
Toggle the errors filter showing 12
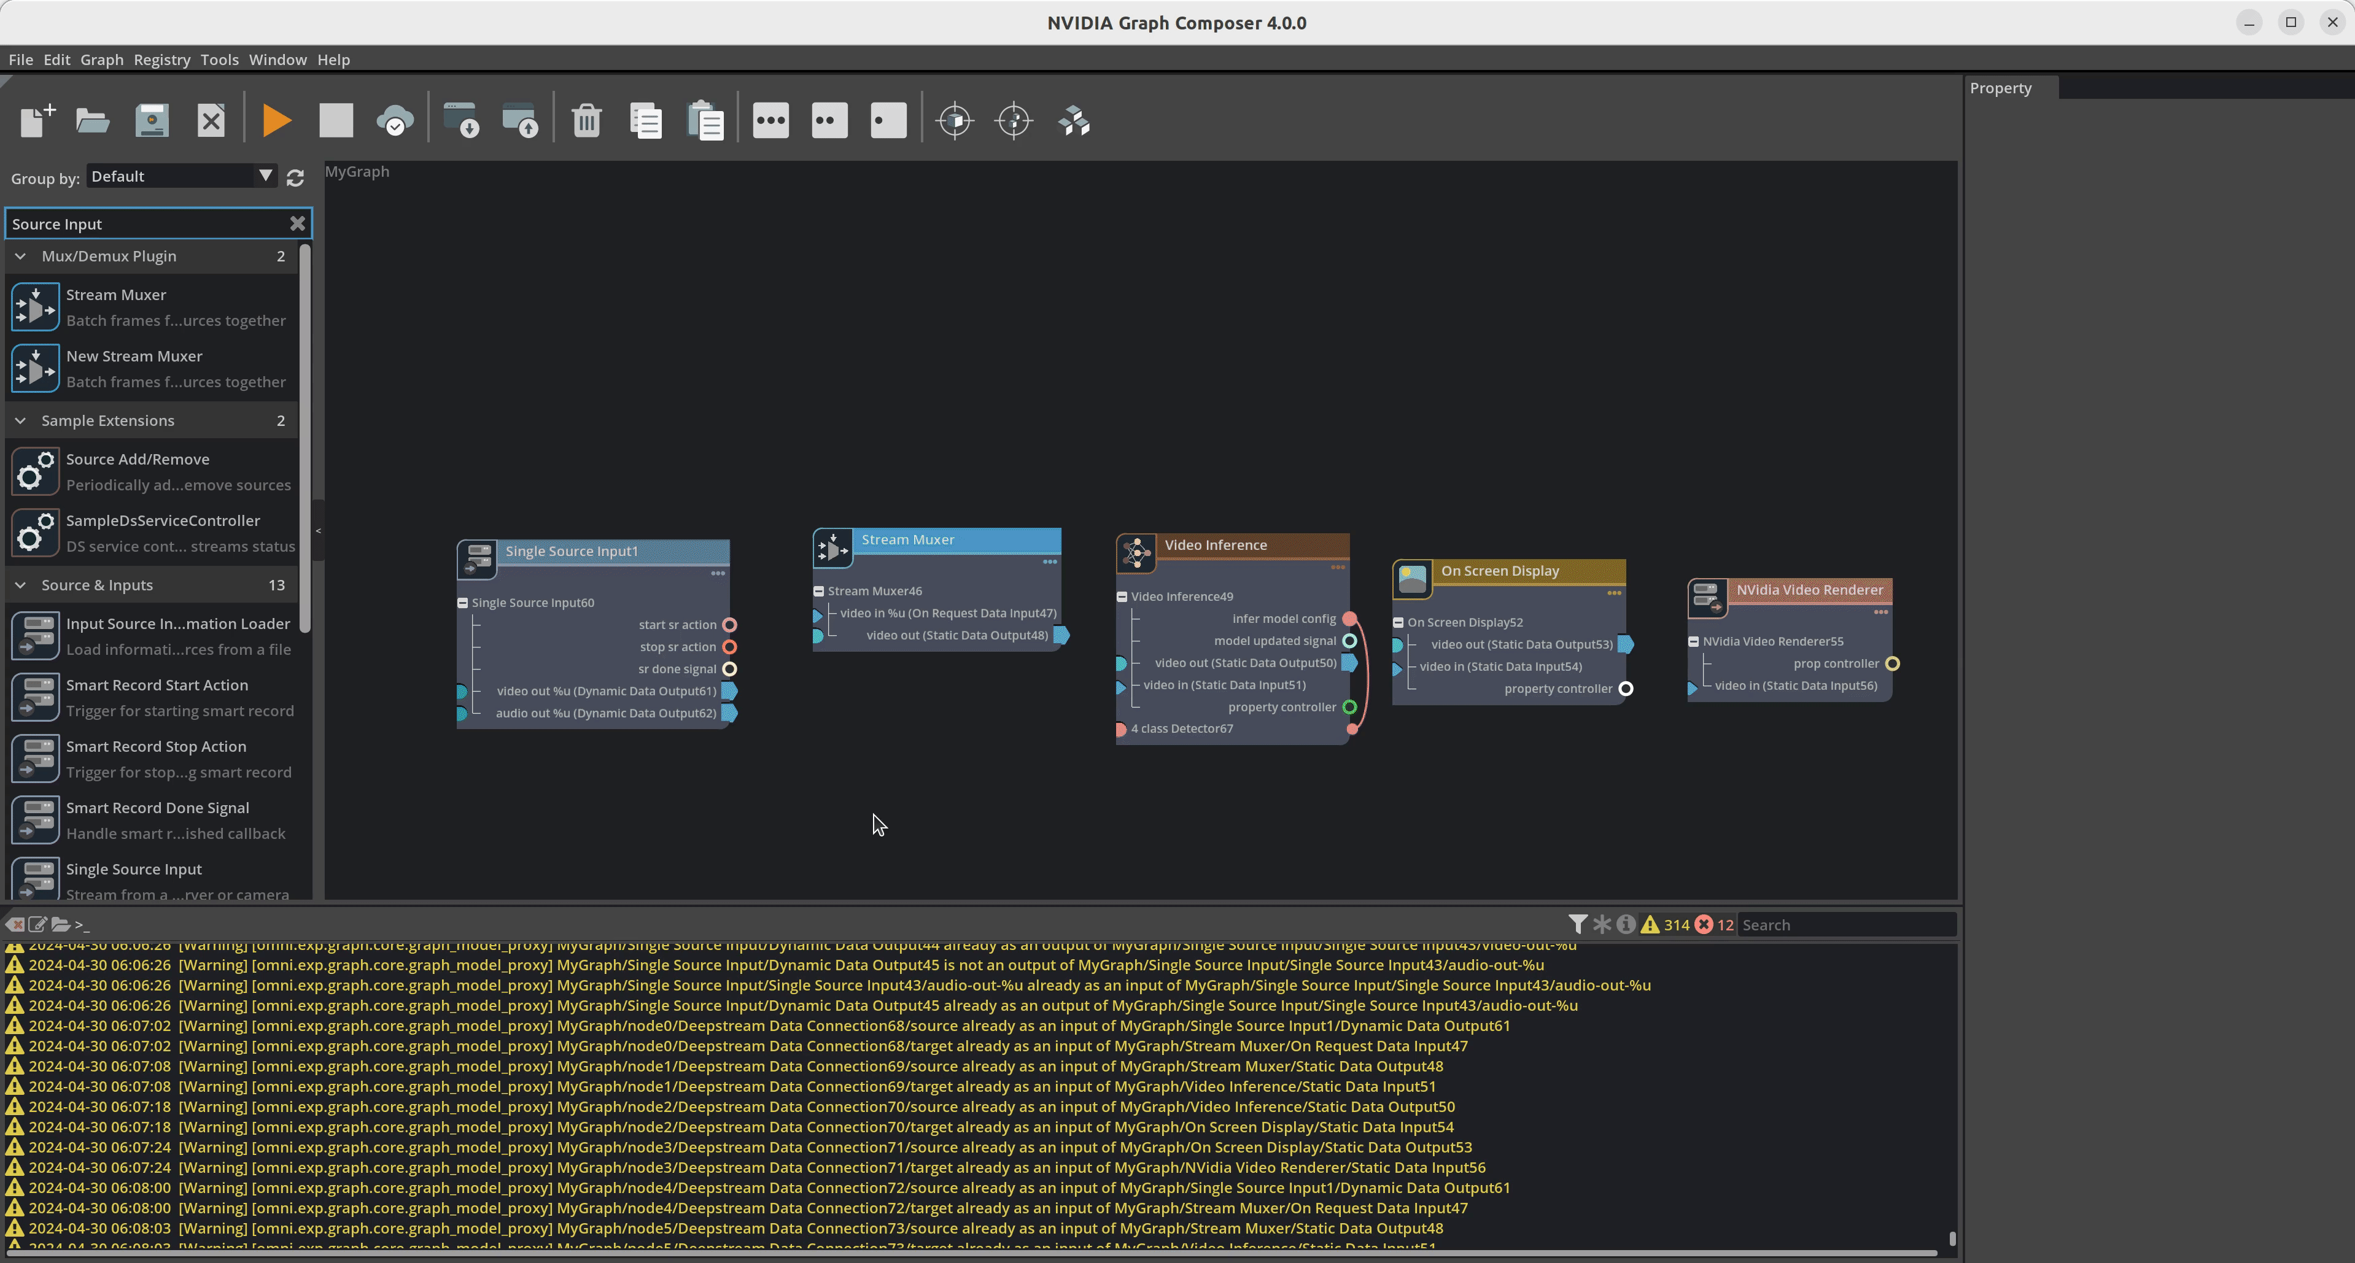tap(1714, 924)
